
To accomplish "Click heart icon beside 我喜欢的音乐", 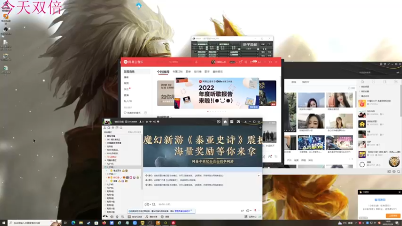I will click(x=125, y=112).
